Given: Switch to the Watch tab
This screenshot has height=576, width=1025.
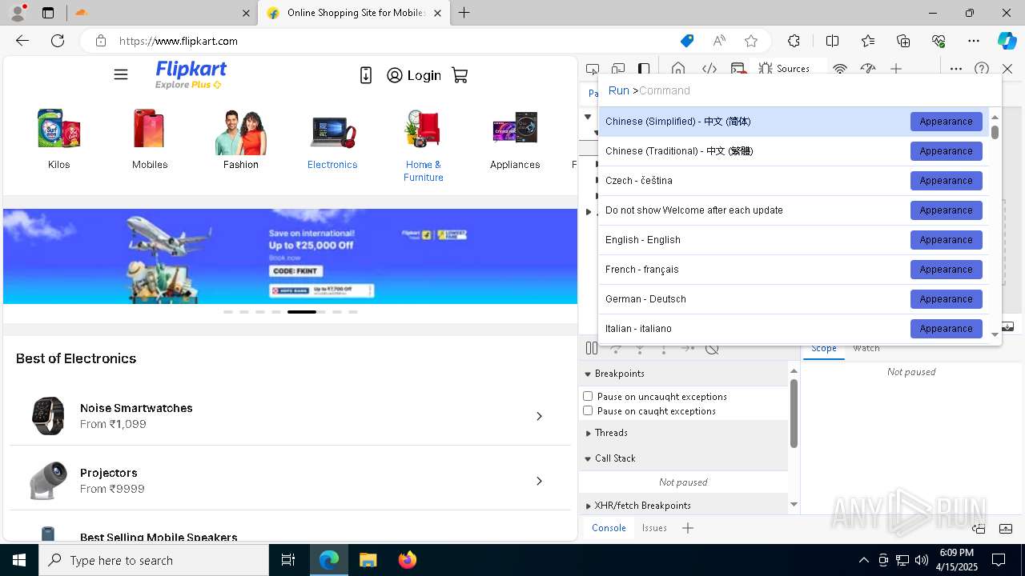Looking at the screenshot, I should point(866,349).
